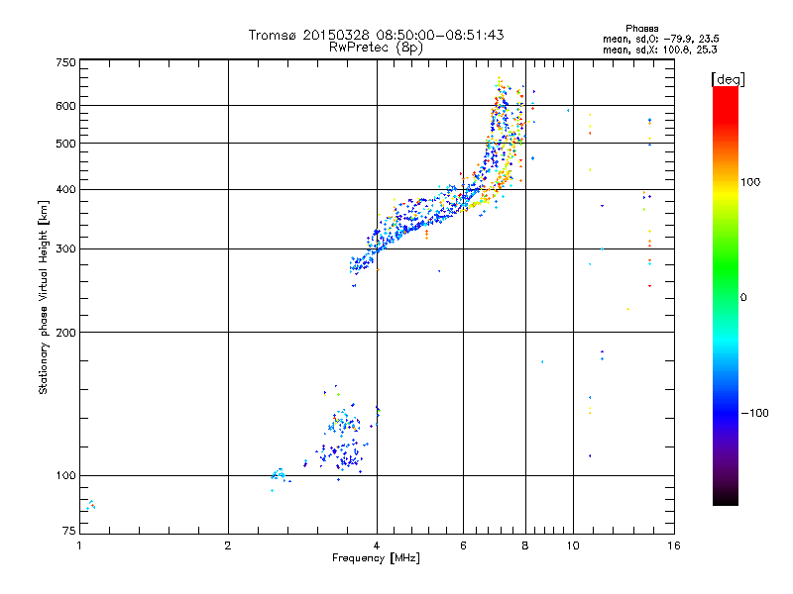This screenshot has height=594, width=793.
Task: Click the [deg] colorbar unit label
Action: (x=728, y=80)
